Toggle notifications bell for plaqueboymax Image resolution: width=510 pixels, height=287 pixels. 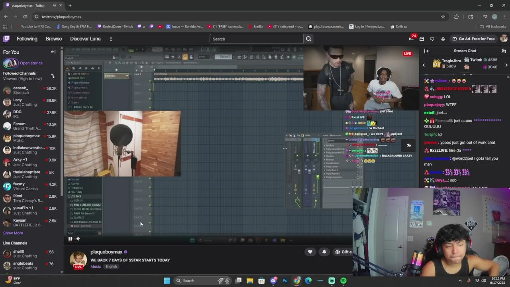324,252
